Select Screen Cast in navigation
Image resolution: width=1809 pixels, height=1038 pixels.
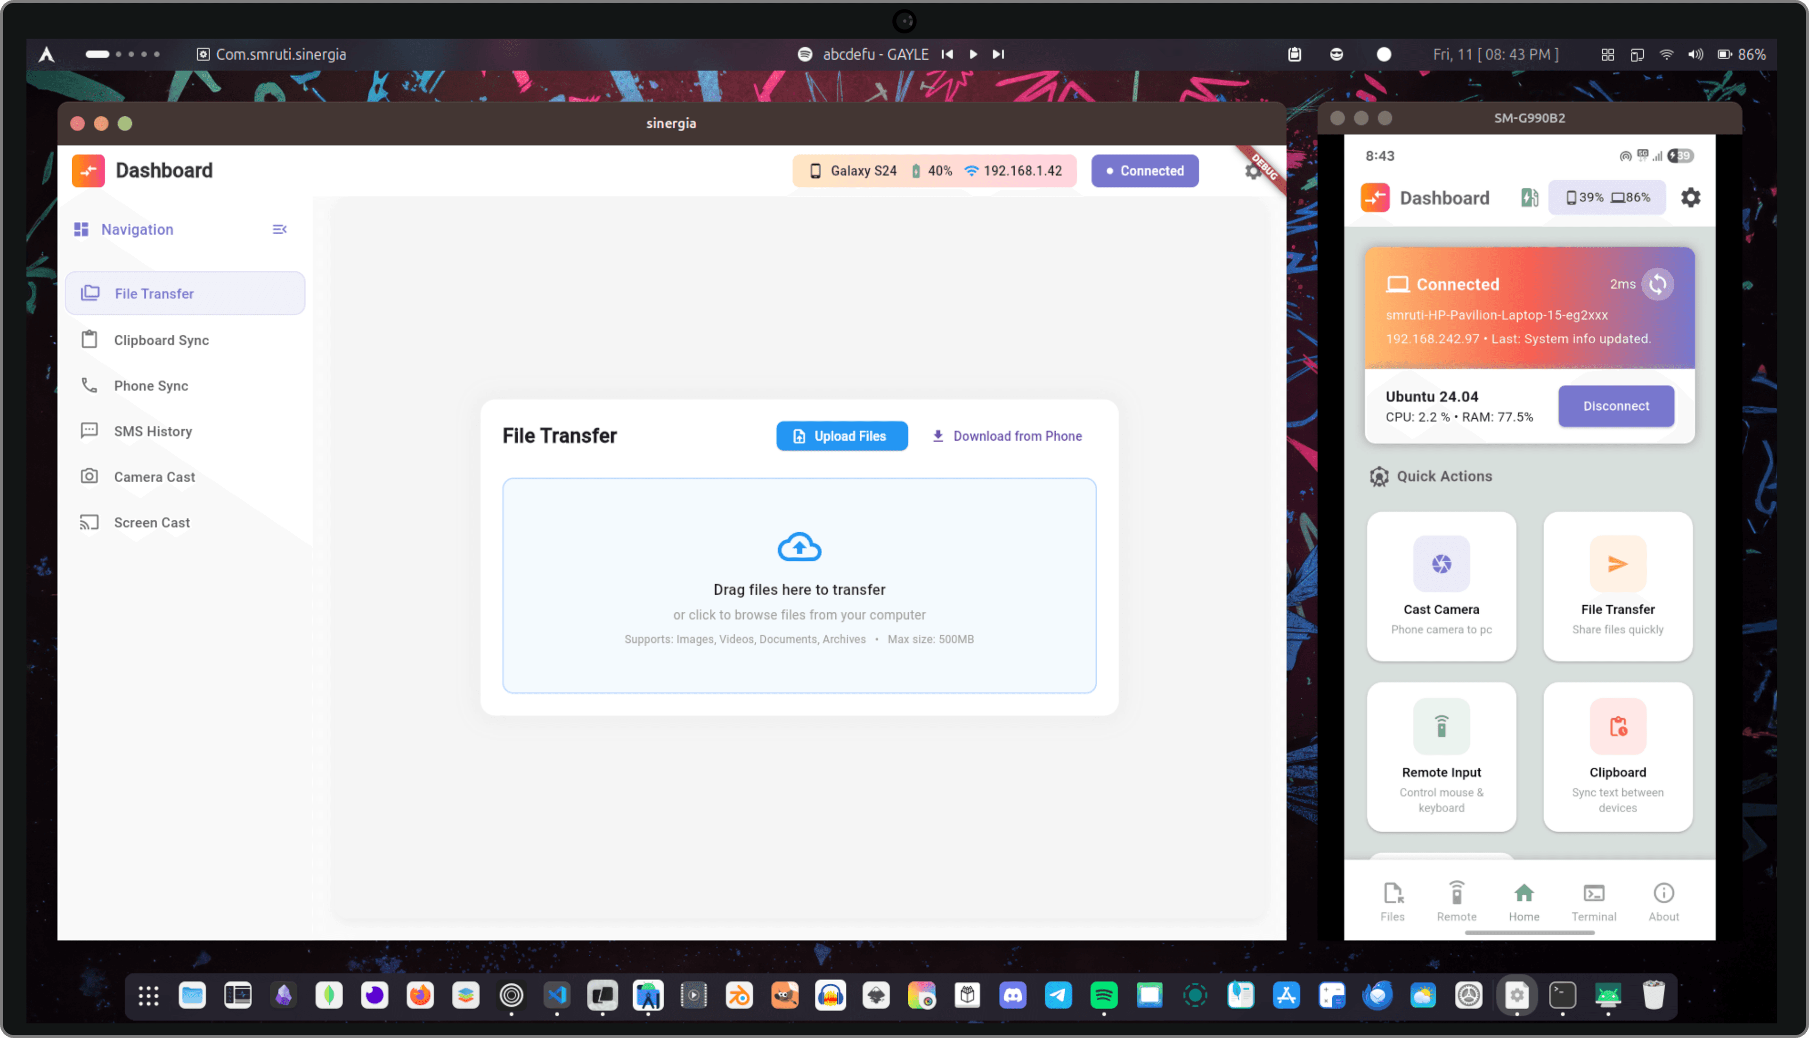coord(151,523)
